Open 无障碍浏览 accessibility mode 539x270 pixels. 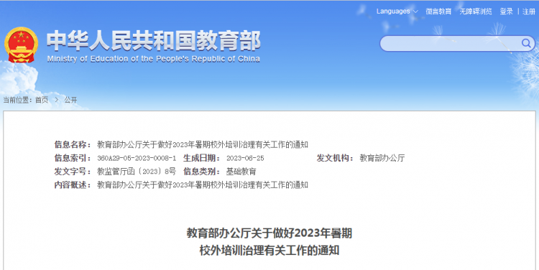(476, 11)
